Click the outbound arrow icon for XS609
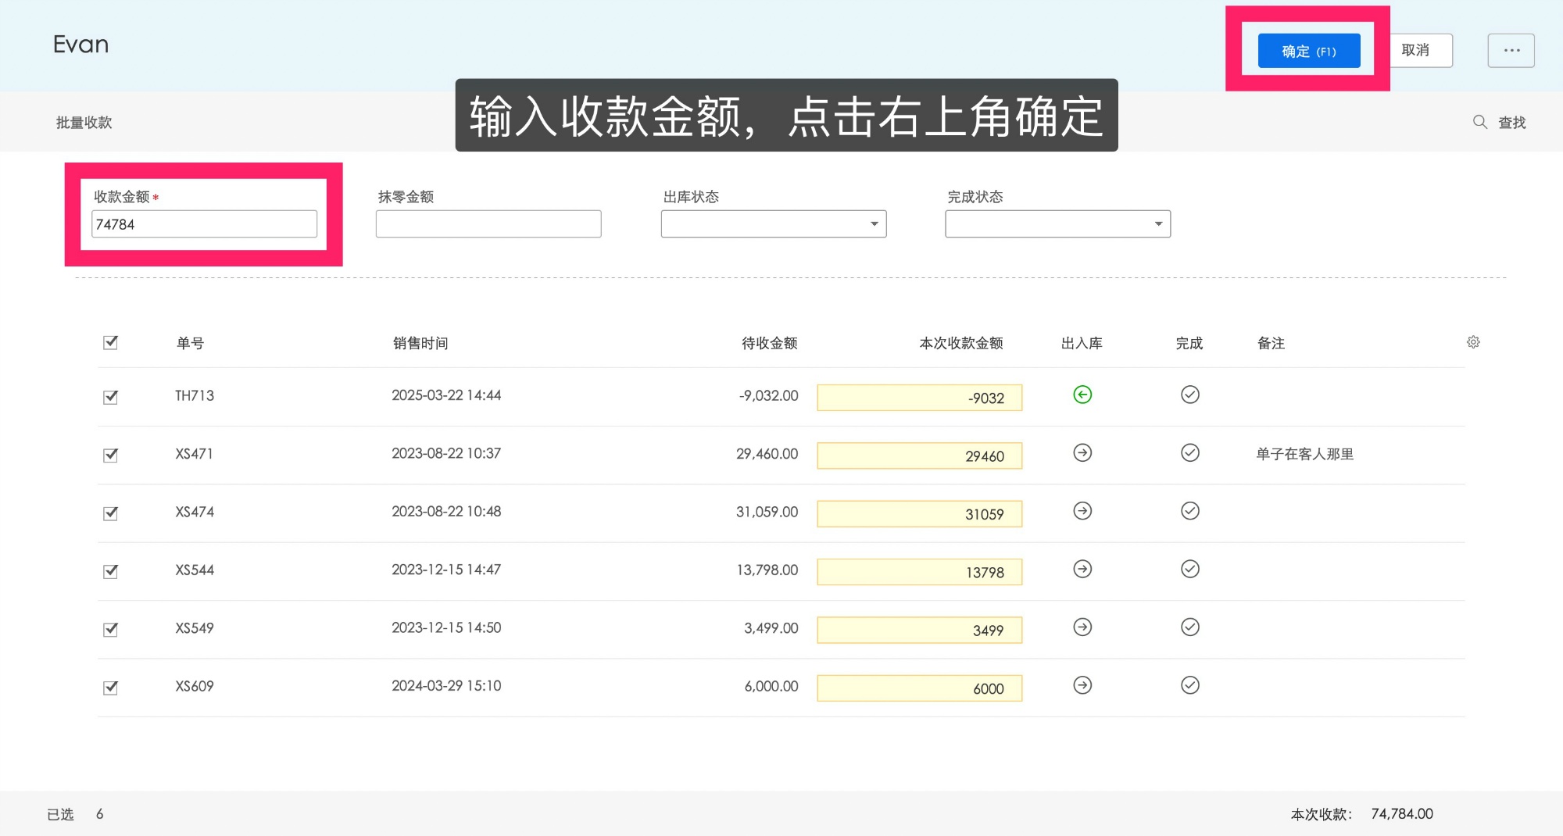Viewport: 1563px width, 836px height. [x=1082, y=685]
